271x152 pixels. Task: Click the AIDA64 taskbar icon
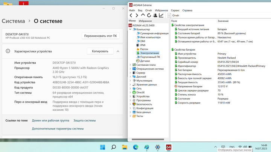[169, 147]
